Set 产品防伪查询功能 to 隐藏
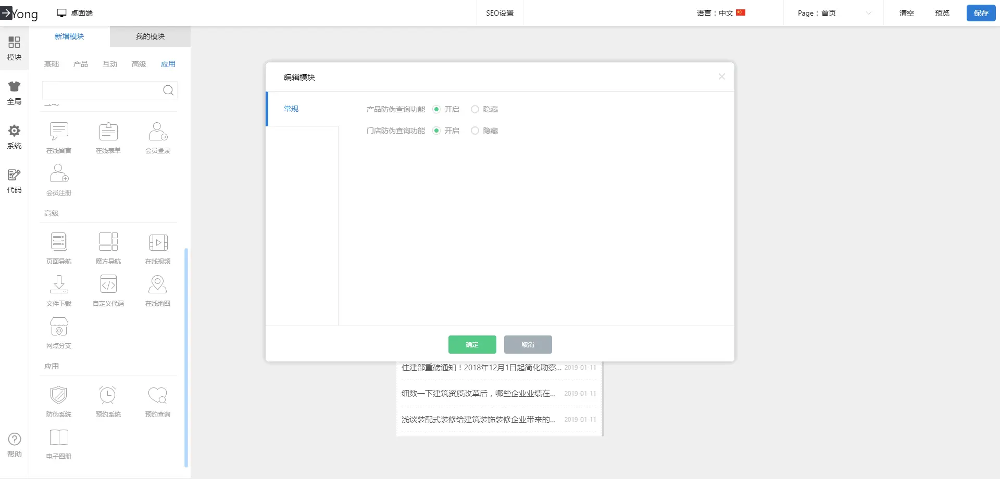 [x=475, y=109]
